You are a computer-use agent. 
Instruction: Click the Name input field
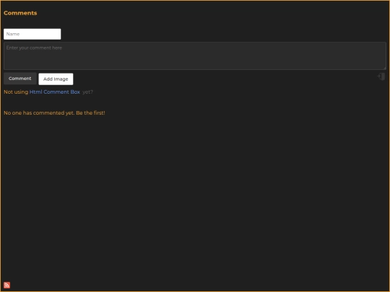point(32,34)
